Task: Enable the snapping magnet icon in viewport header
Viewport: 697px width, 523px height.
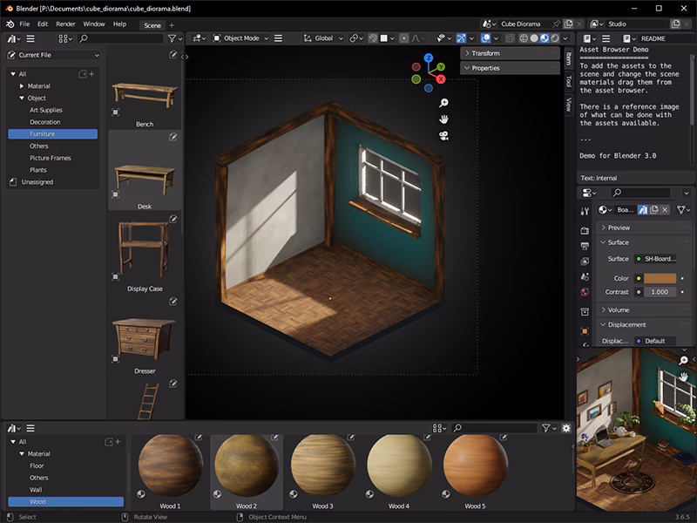Action: tap(372, 37)
